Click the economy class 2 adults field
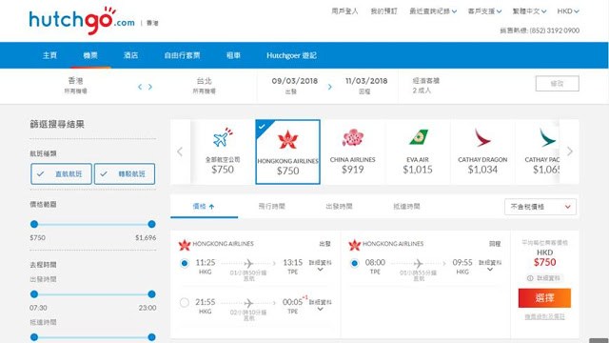The width and height of the screenshot is (609, 343). point(425,85)
